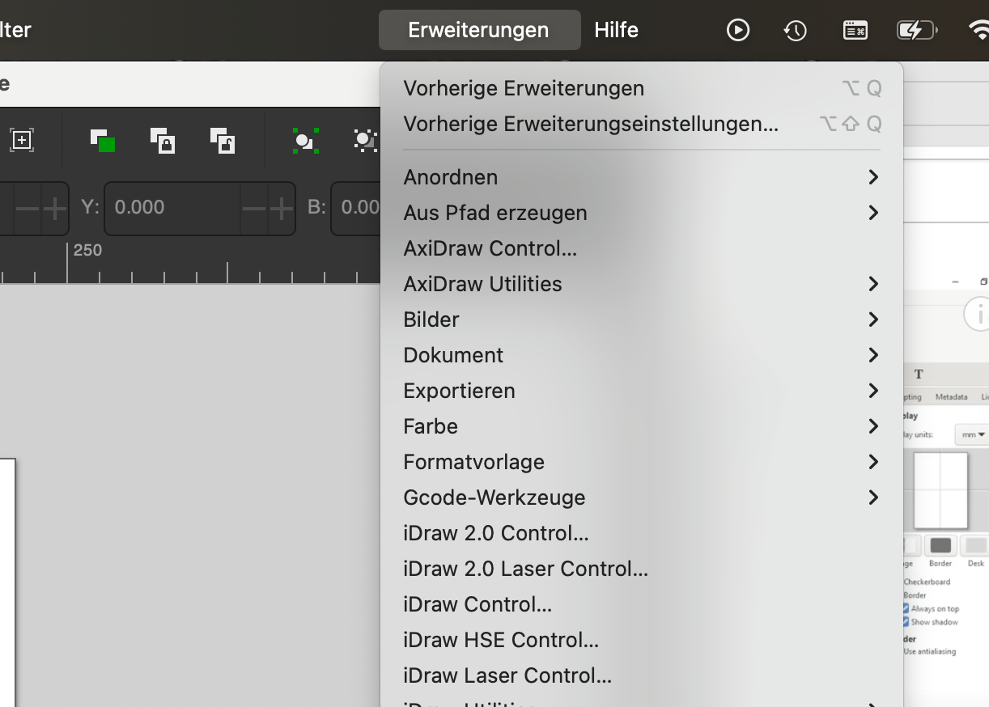The height and width of the screenshot is (707, 989).
Task: Expand the Anordnen submenu
Action: 640,177
